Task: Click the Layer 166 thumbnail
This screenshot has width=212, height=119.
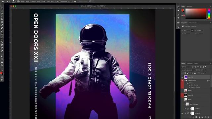Action: (x=185, y=77)
